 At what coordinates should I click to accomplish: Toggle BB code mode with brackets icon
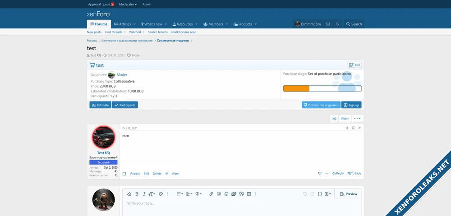point(320,194)
